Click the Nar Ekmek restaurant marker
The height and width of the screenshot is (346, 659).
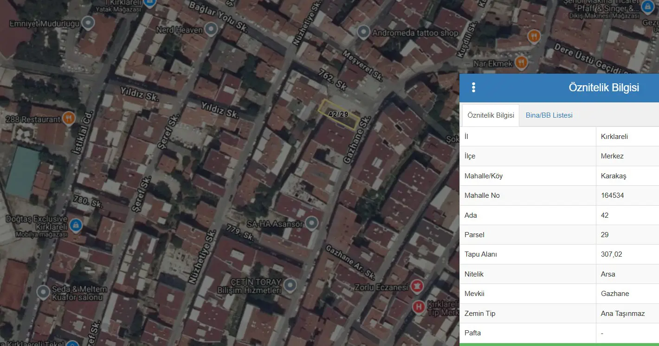pos(521,63)
